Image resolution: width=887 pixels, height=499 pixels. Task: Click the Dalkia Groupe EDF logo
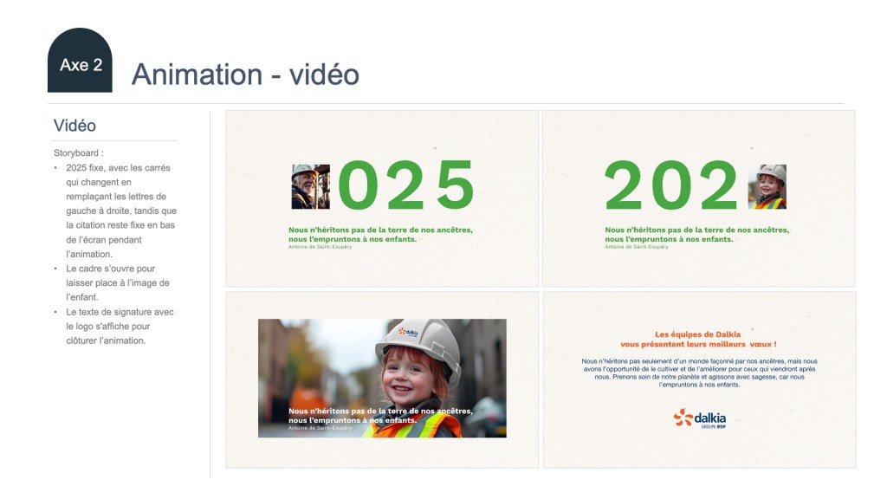point(699,418)
